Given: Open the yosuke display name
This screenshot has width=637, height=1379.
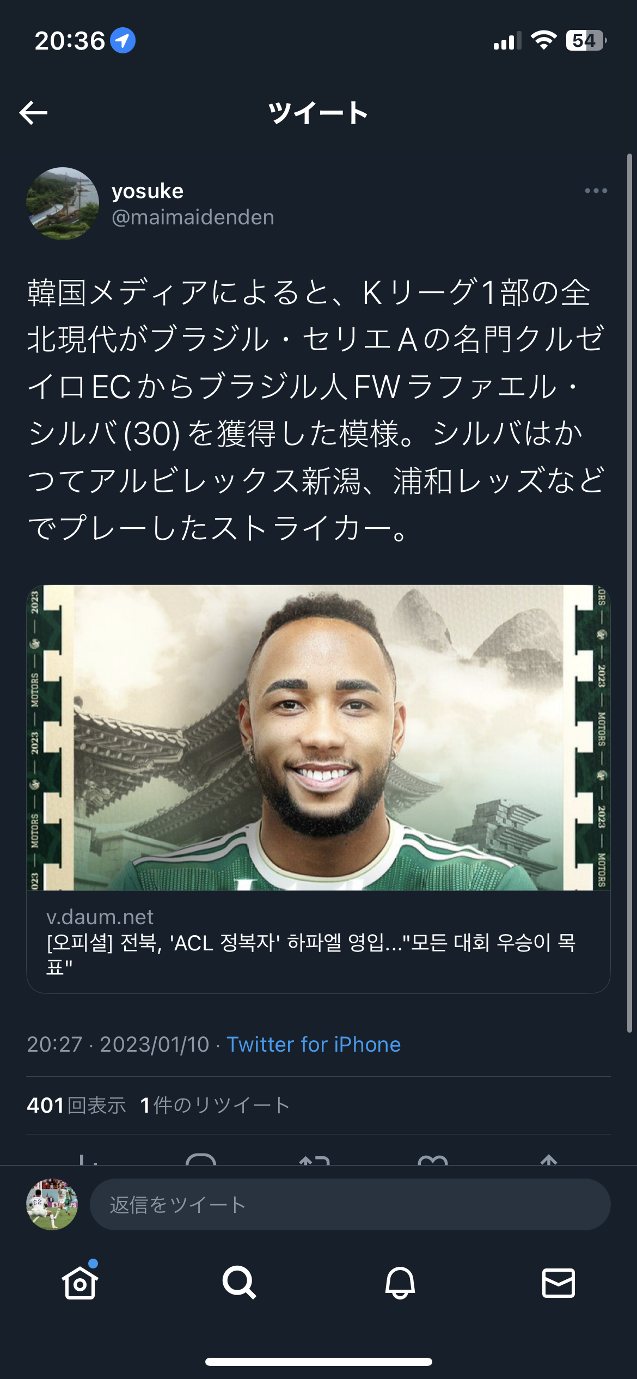Looking at the screenshot, I should (x=148, y=191).
